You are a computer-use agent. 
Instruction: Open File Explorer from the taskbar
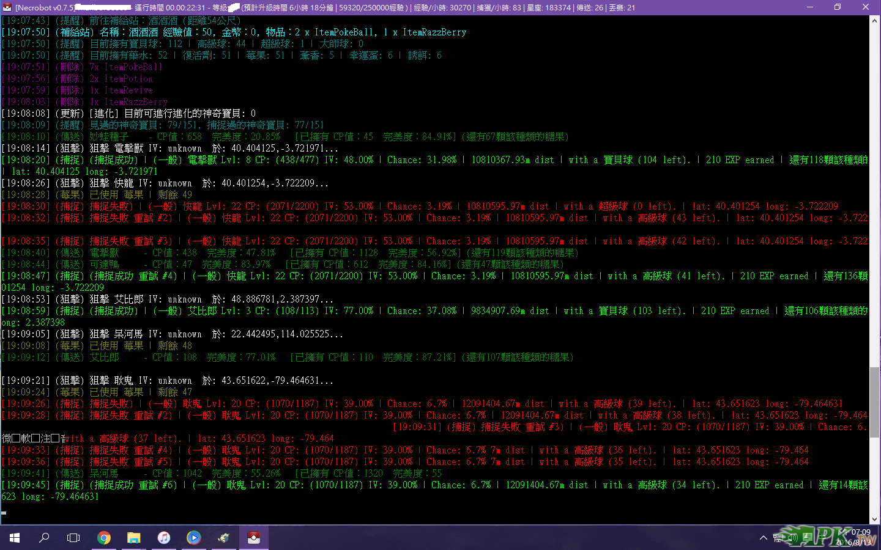[x=134, y=538]
